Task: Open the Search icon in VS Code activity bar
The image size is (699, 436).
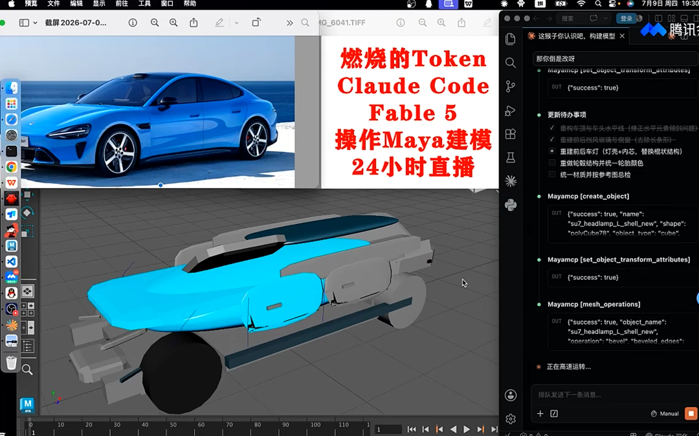Action: [511, 63]
